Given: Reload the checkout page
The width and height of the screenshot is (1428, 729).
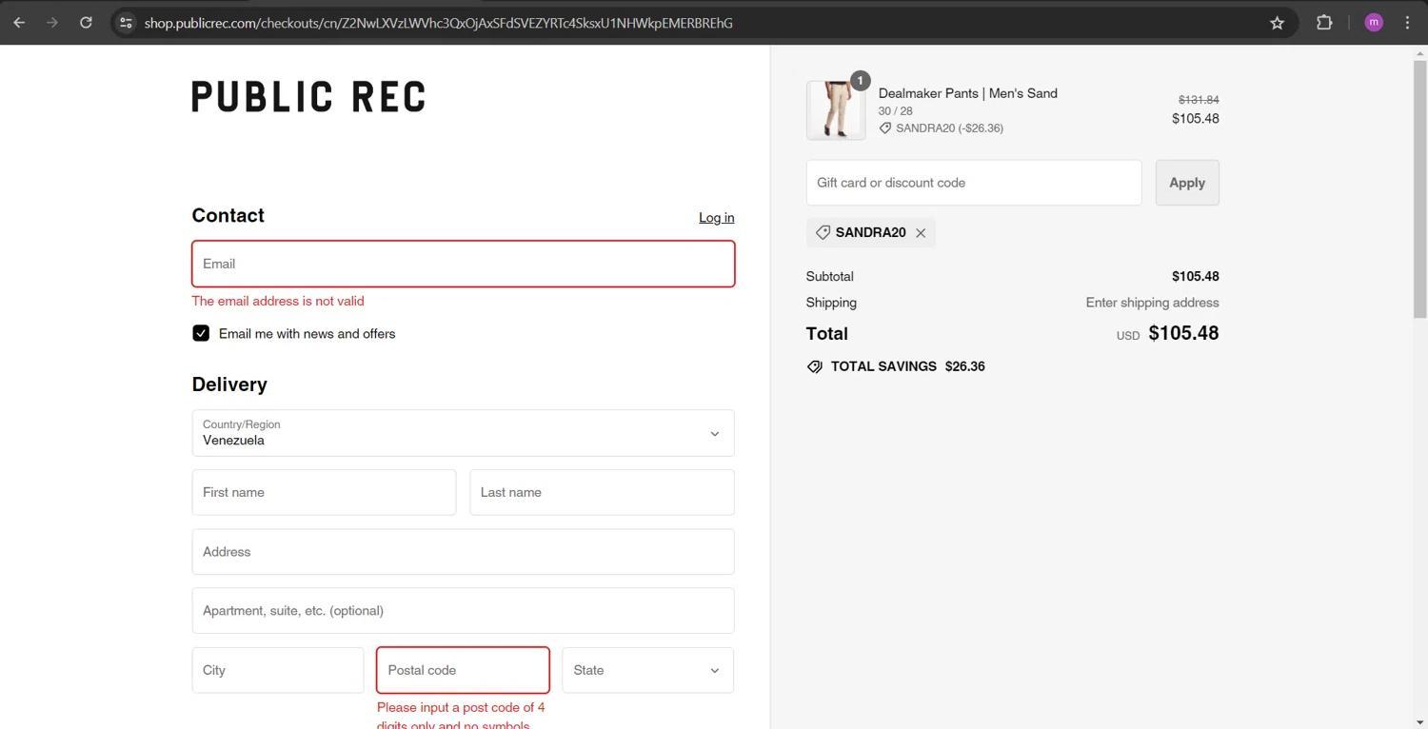Looking at the screenshot, I should tap(86, 23).
